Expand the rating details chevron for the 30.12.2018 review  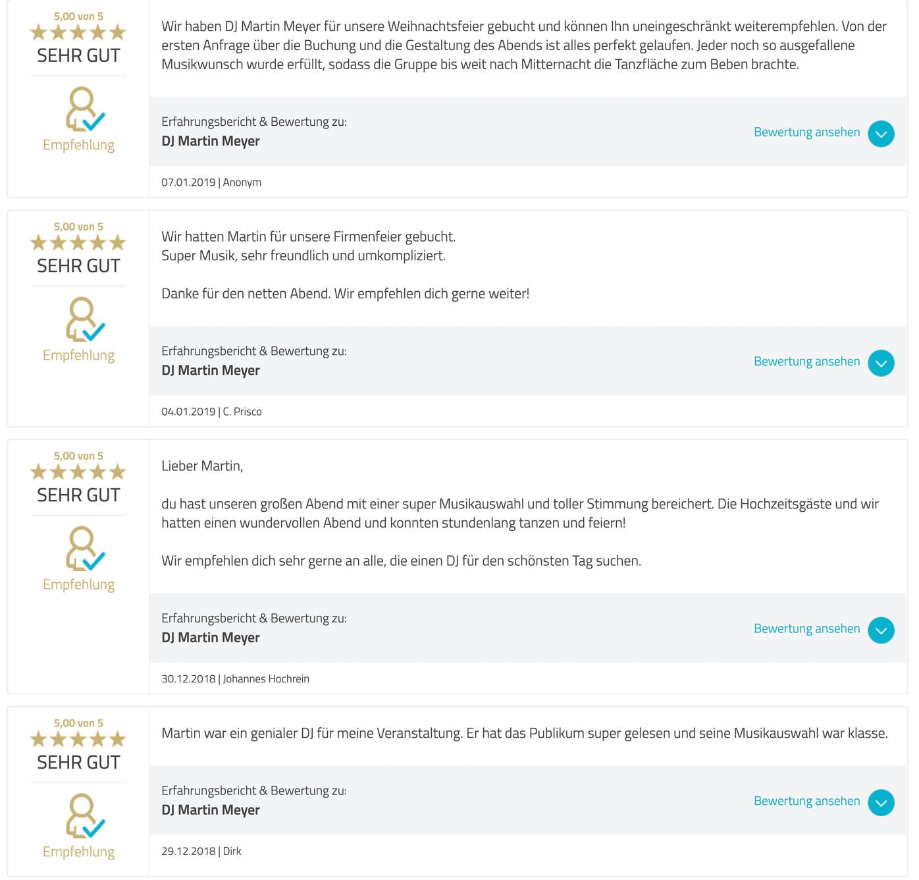(x=881, y=630)
